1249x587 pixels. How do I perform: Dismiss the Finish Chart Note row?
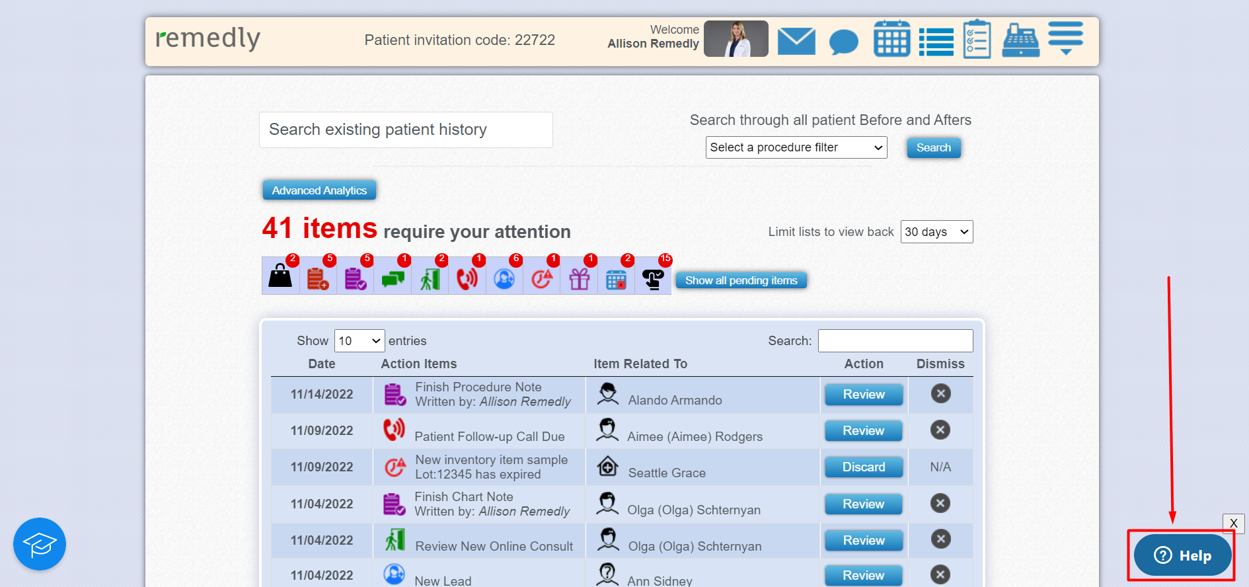[941, 504]
